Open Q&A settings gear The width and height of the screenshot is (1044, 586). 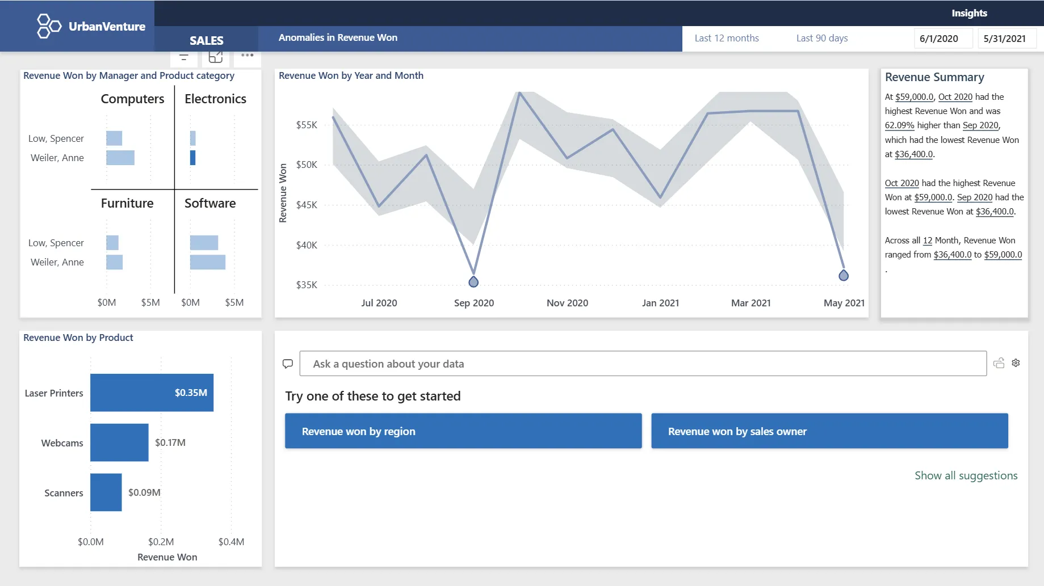click(x=1016, y=362)
